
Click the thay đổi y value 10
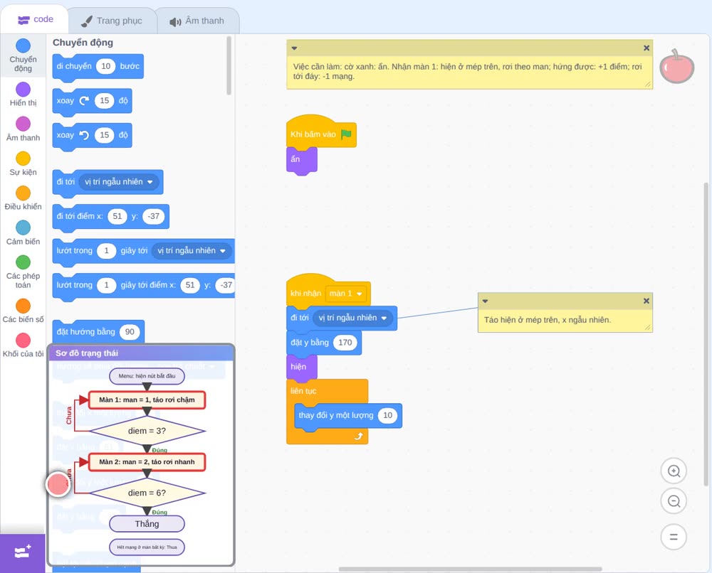(388, 415)
